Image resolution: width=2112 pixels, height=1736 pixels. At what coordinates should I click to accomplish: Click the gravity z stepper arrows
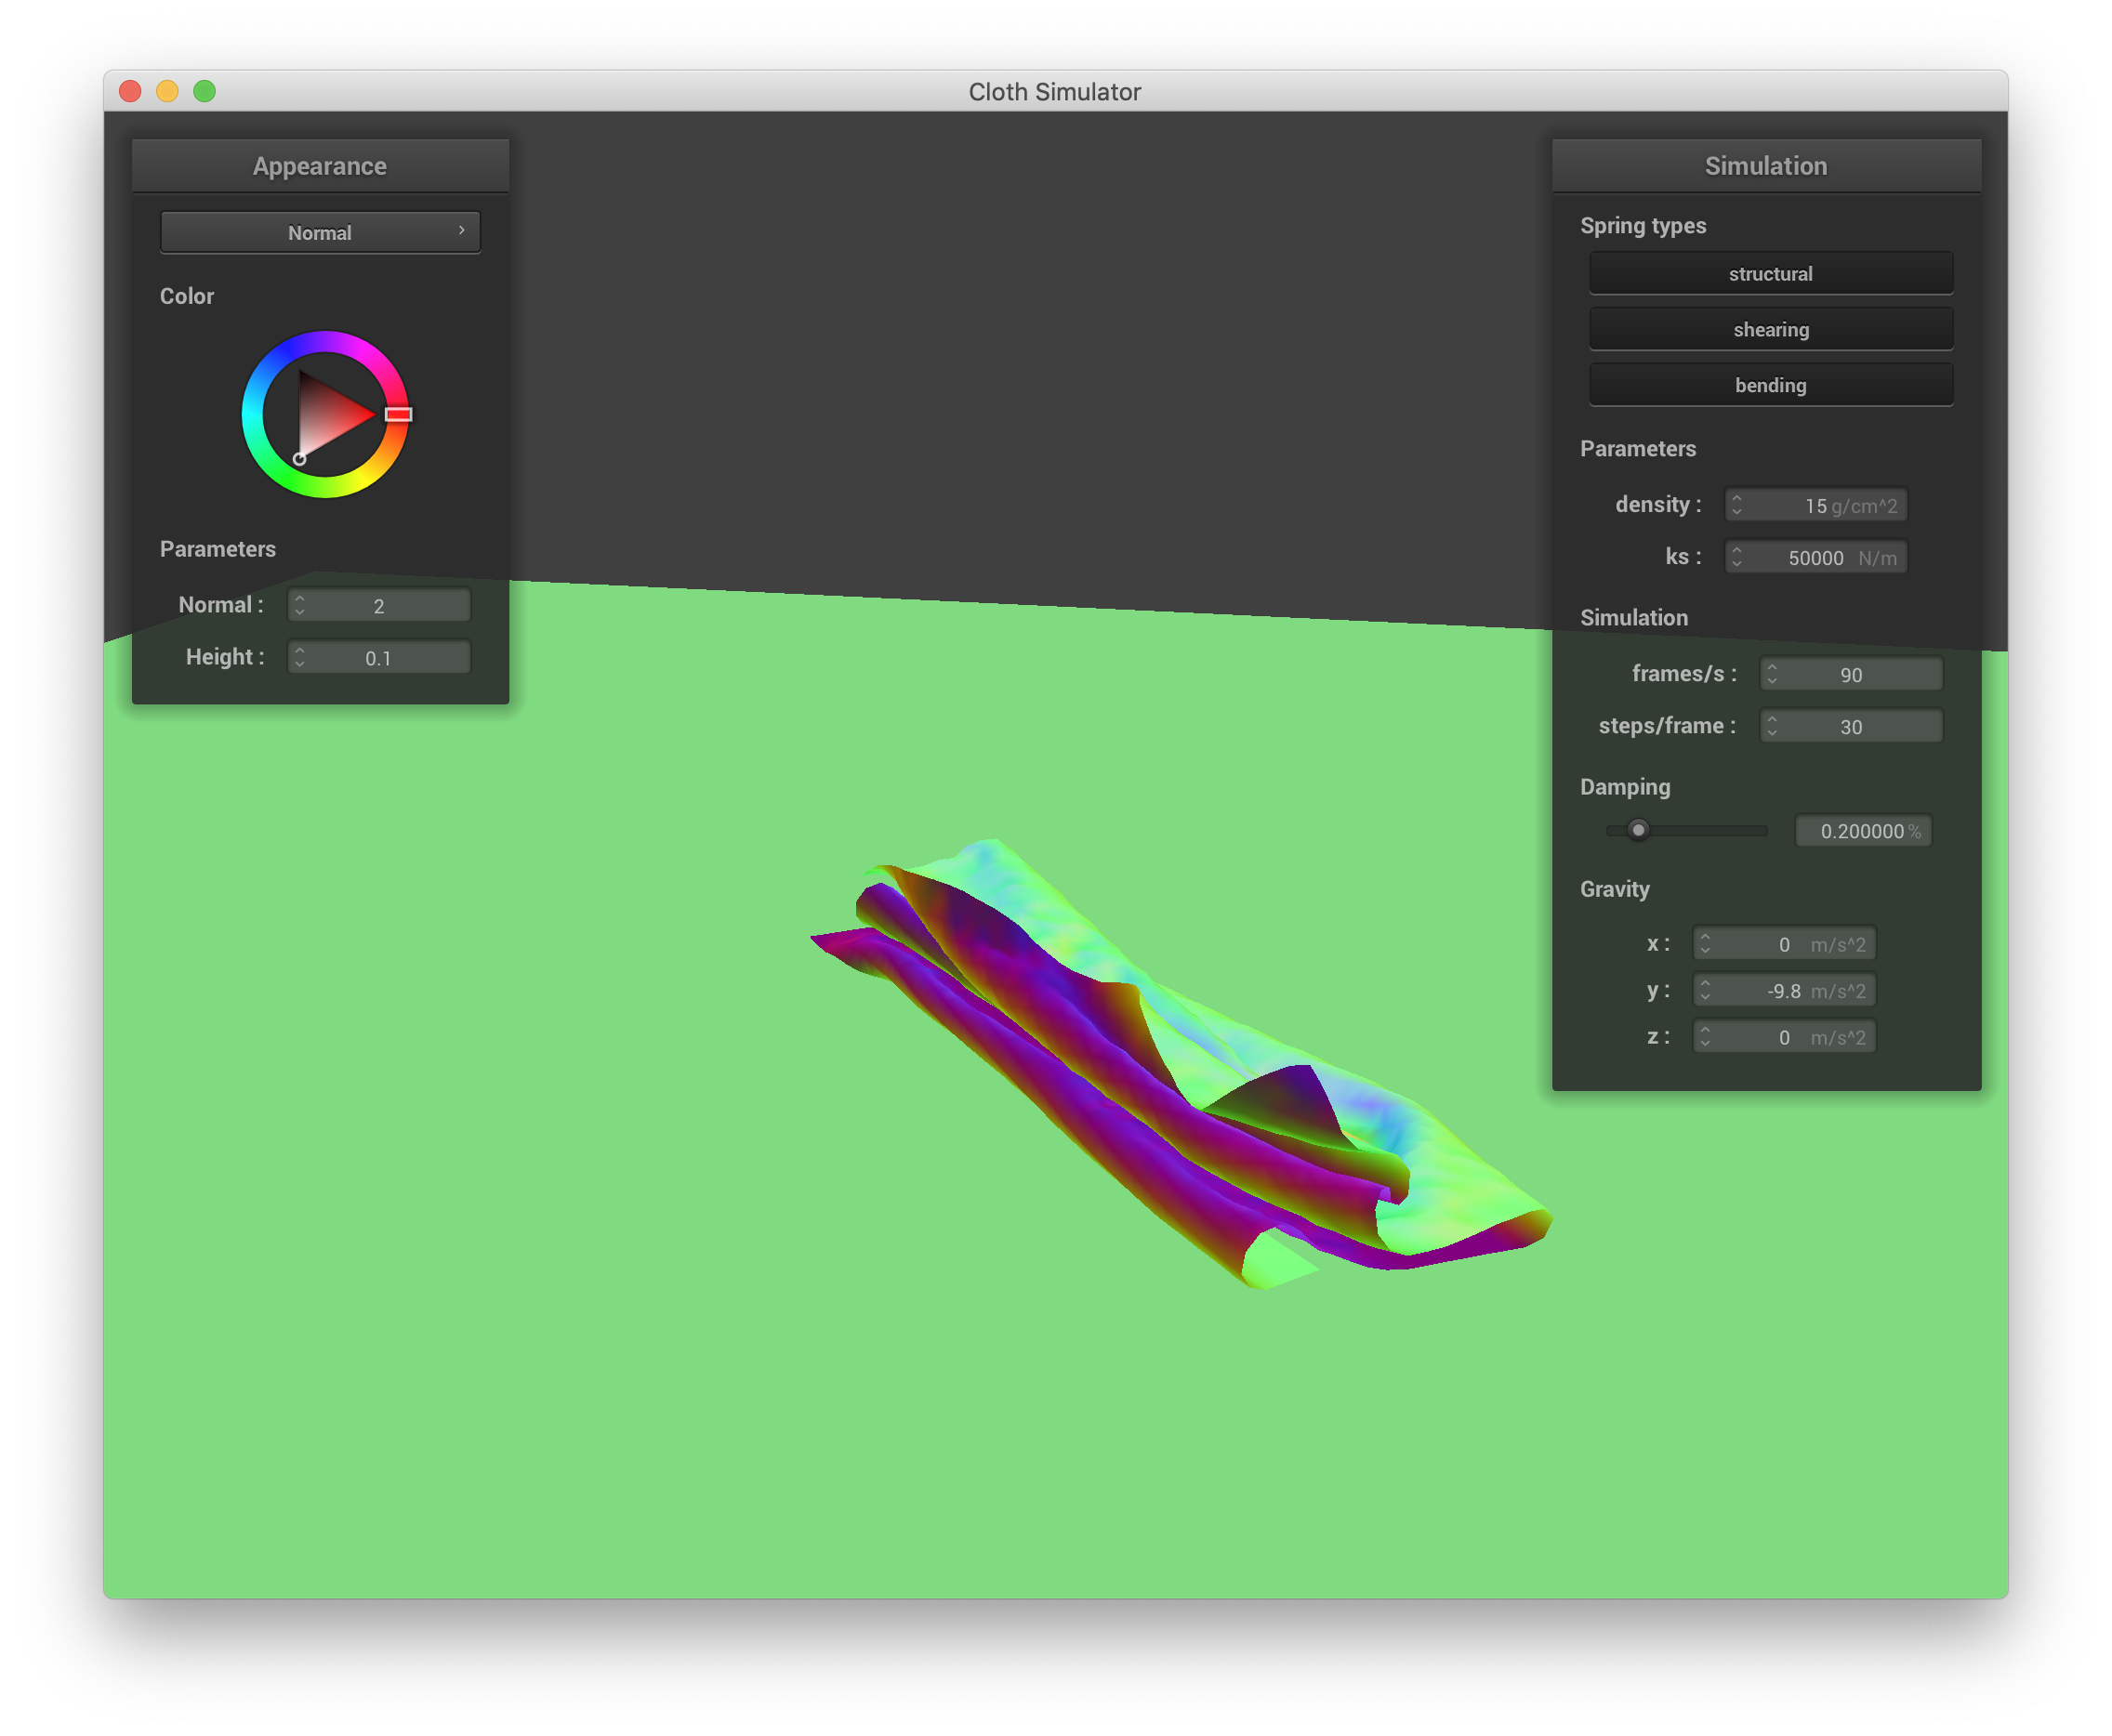(1705, 1037)
